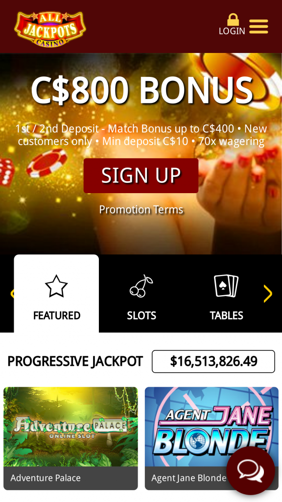The width and height of the screenshot is (282, 502).
Task: Click the C$800 BONUS banner heading
Action: [142, 91]
